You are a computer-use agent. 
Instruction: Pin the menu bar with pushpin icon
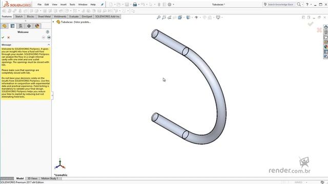tap(102, 5)
